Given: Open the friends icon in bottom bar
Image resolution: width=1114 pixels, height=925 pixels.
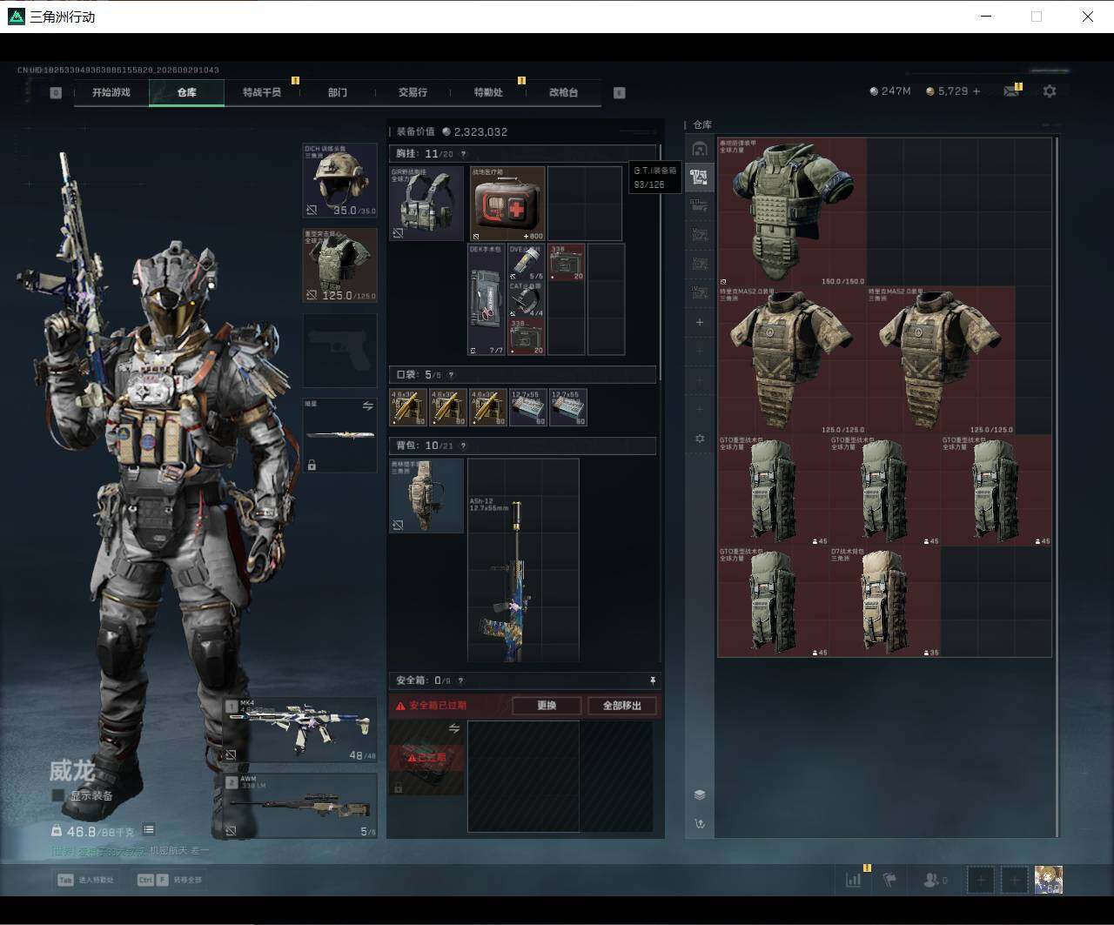Looking at the screenshot, I should (x=934, y=880).
